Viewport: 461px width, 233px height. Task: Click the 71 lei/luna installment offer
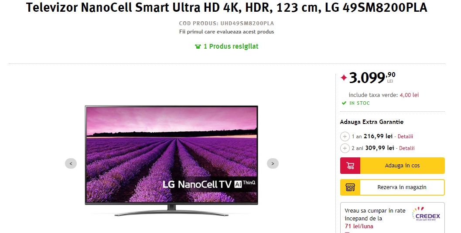(x=359, y=226)
